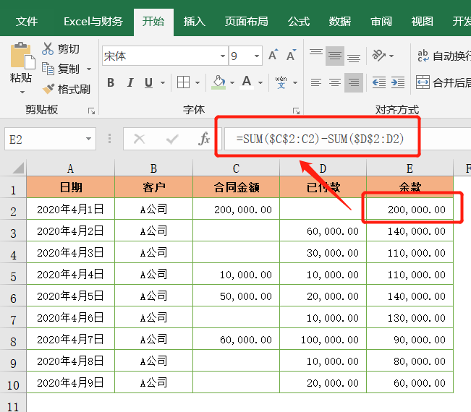Image resolution: width=471 pixels, height=412 pixels.
Task: Select header cell 合同金额
Action: [x=236, y=187]
